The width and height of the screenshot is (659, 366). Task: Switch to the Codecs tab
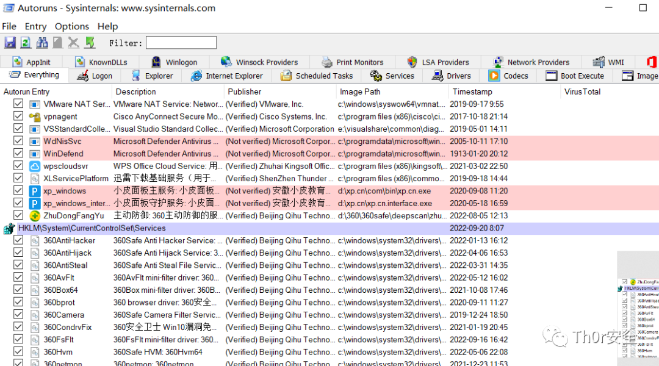(508, 76)
